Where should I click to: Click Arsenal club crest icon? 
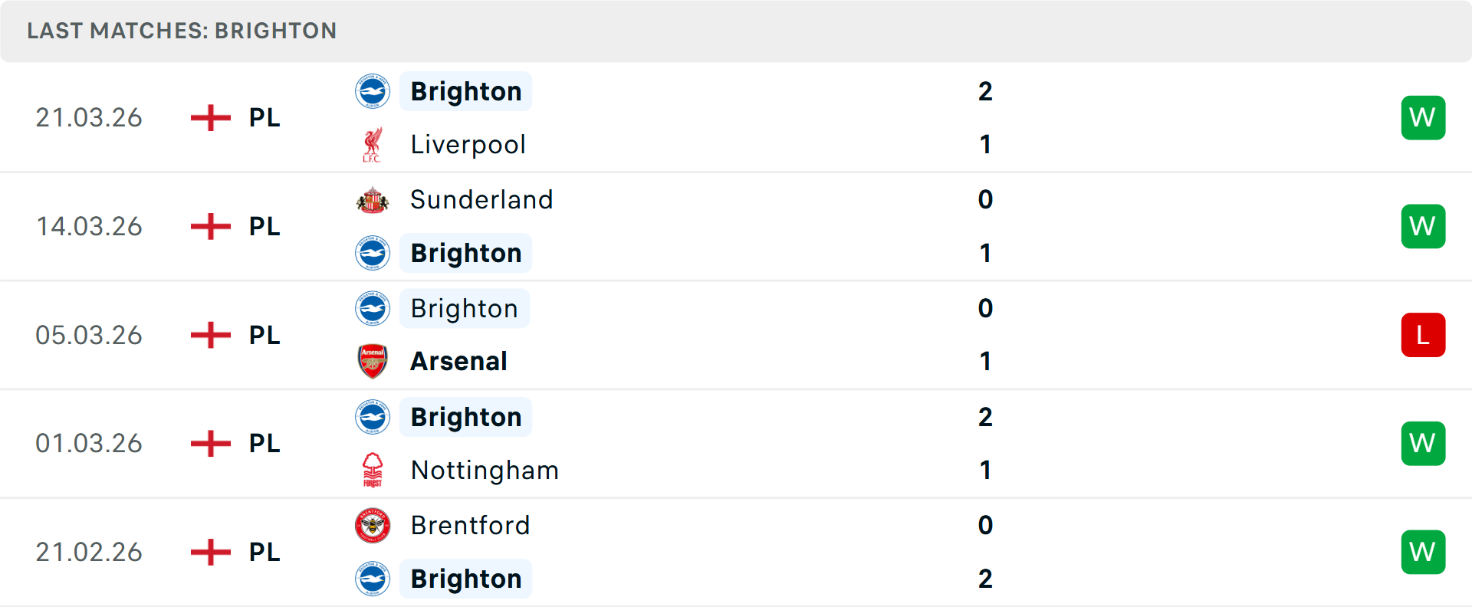(x=373, y=361)
